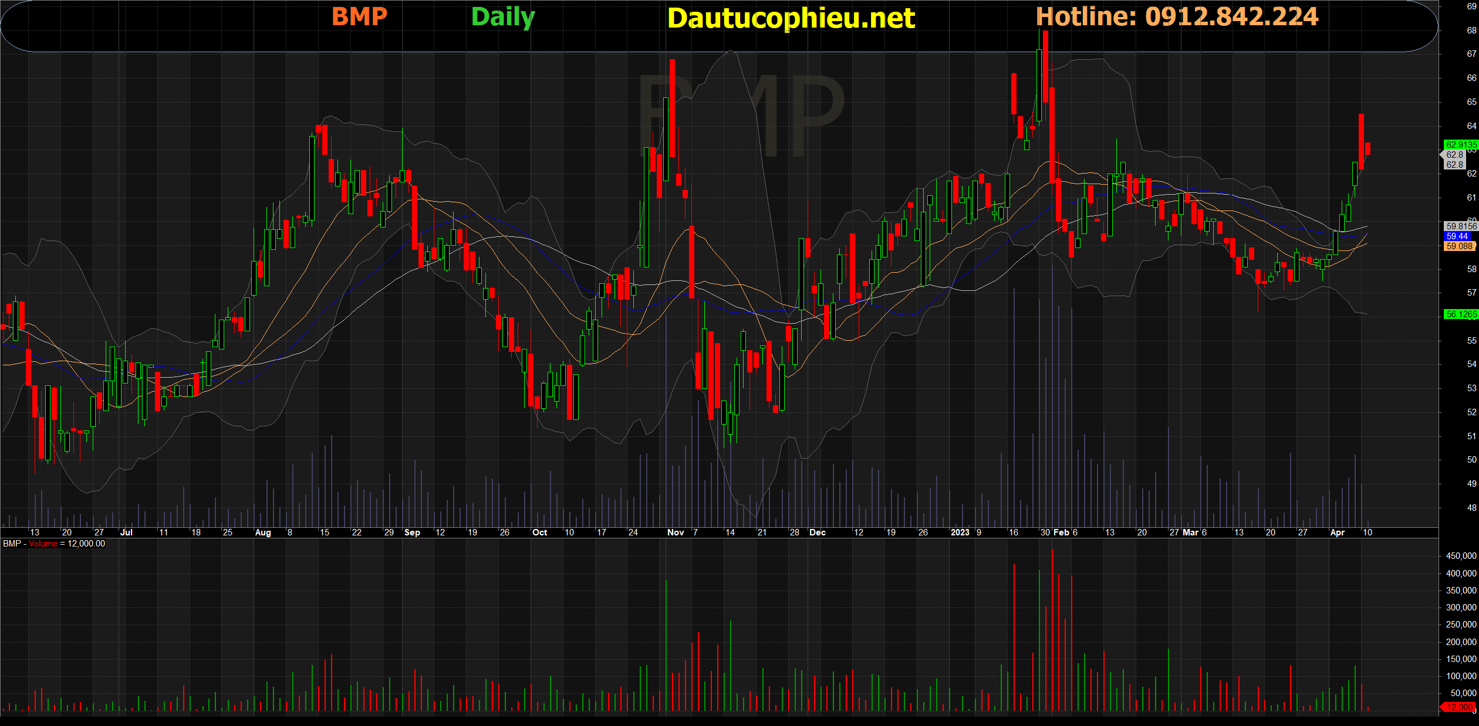Screen dimensions: 1479x726
Task: Open the Dautucophieu.net website link
Action: (x=791, y=18)
